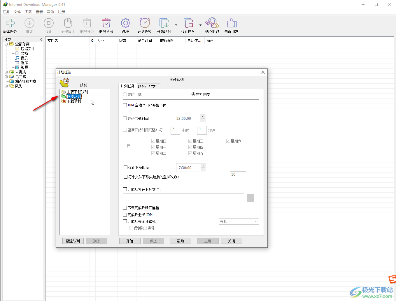Open the 查看 menu
The height and width of the screenshot is (301, 396).
click(x=39, y=12)
